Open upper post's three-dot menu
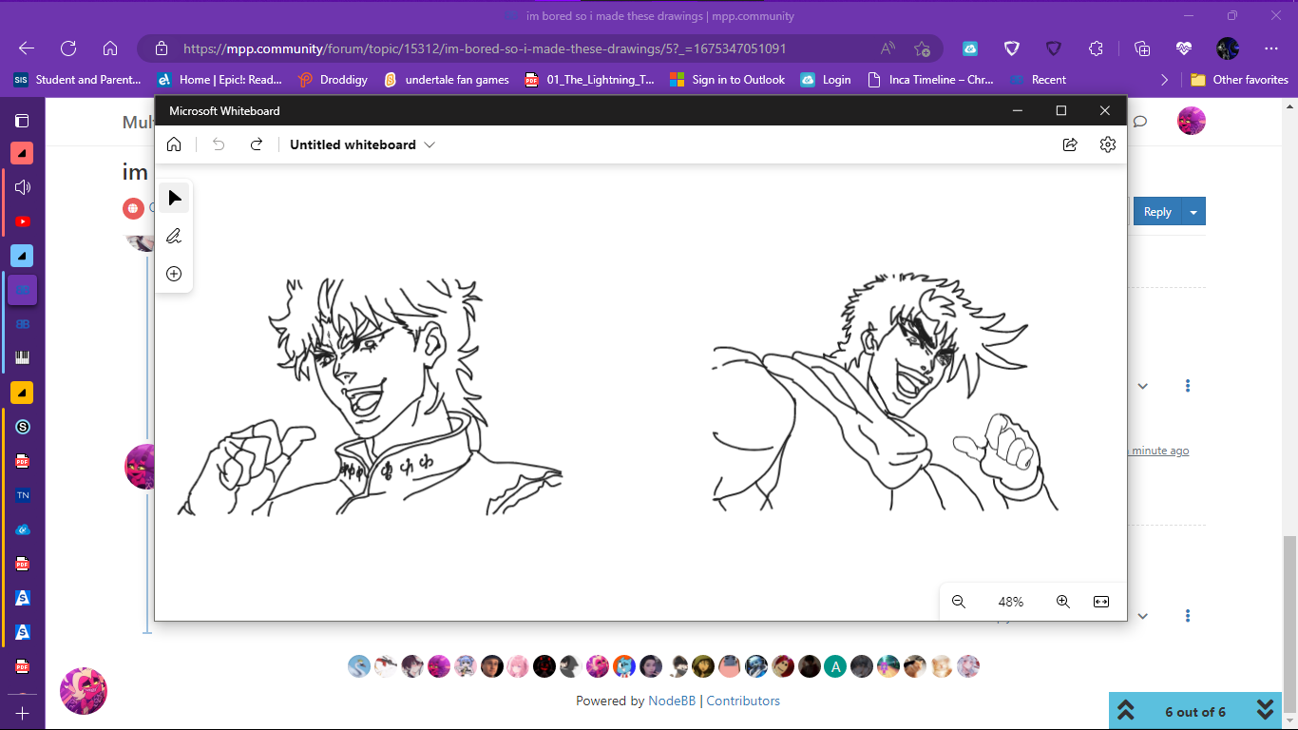Image resolution: width=1298 pixels, height=730 pixels. 1188,386
